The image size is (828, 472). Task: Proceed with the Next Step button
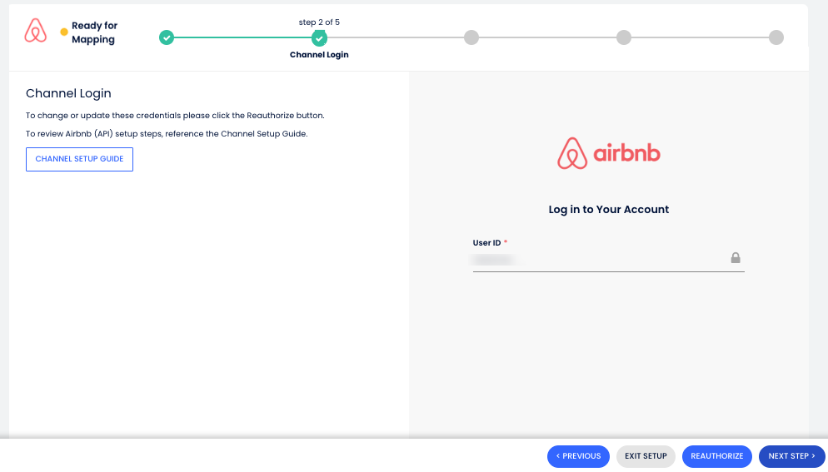[791, 456]
